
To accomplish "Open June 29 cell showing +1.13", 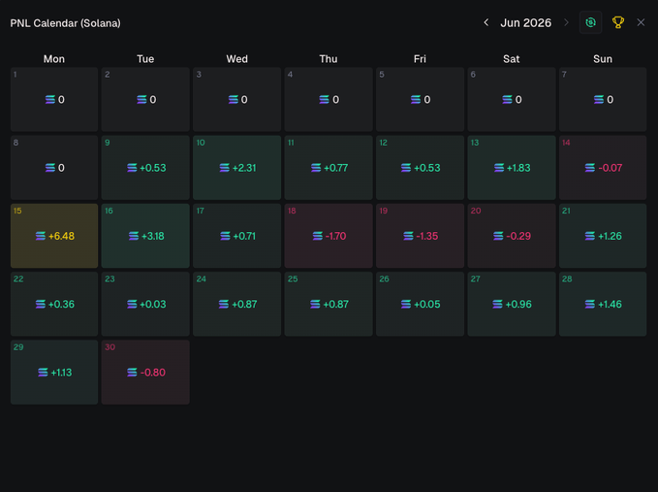I will click(54, 373).
